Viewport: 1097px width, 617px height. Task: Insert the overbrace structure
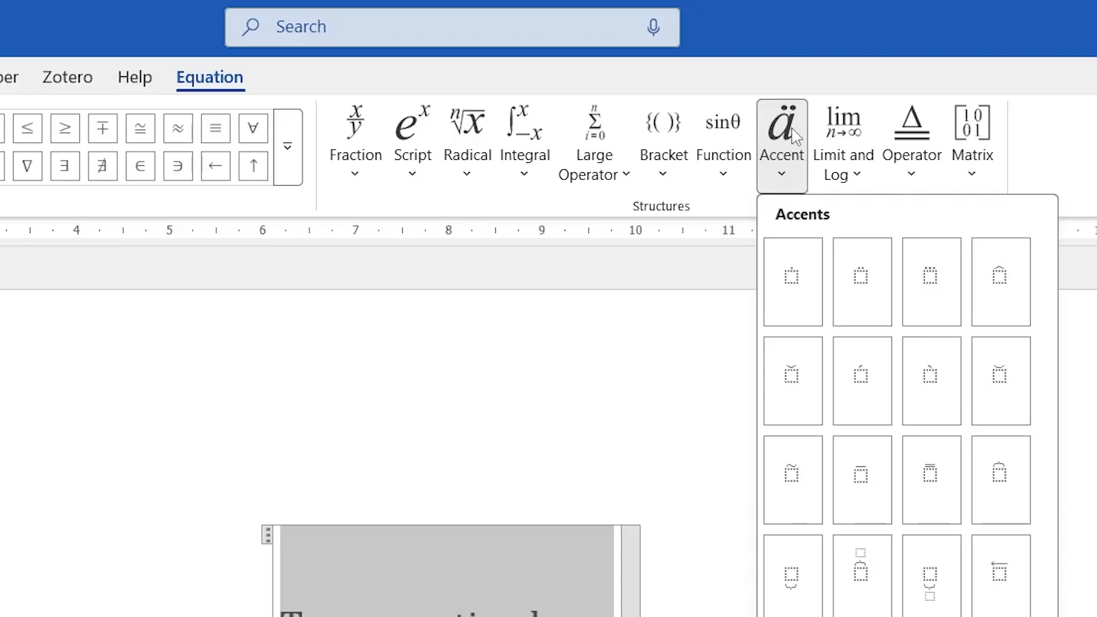pyautogui.click(x=1001, y=480)
